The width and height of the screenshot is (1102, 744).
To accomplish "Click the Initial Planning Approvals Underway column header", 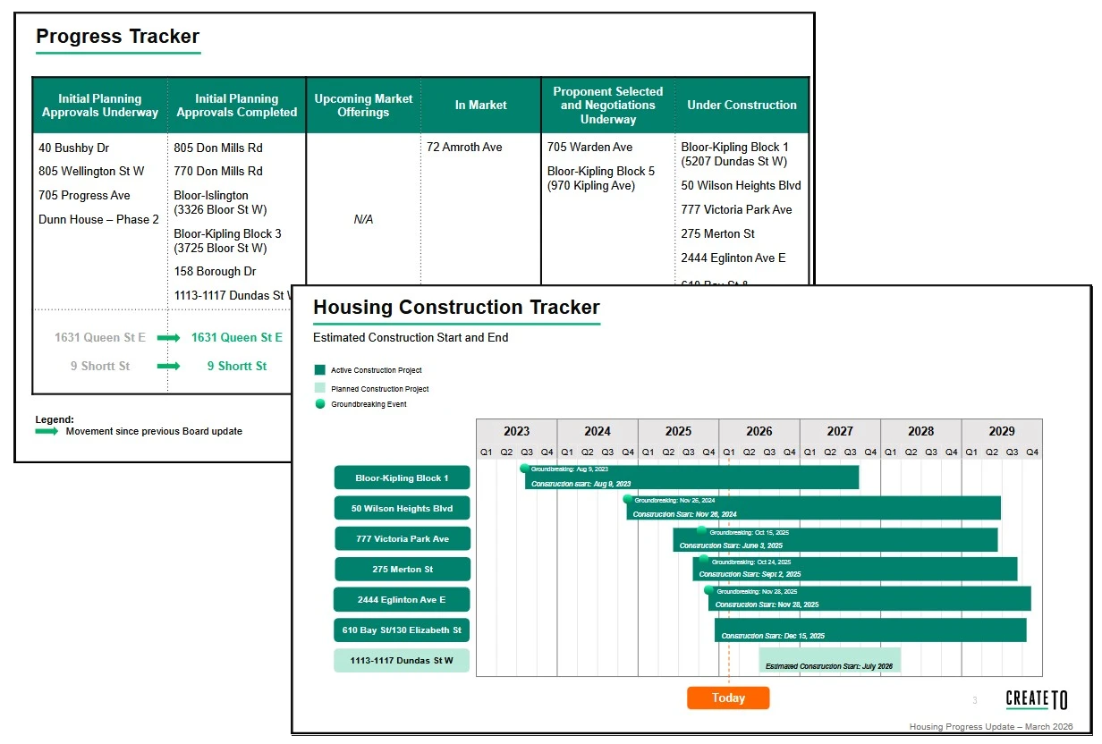I will pos(100,106).
